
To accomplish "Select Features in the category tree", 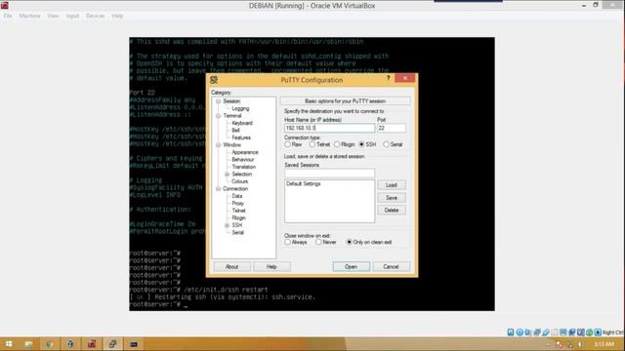I will (x=241, y=137).
